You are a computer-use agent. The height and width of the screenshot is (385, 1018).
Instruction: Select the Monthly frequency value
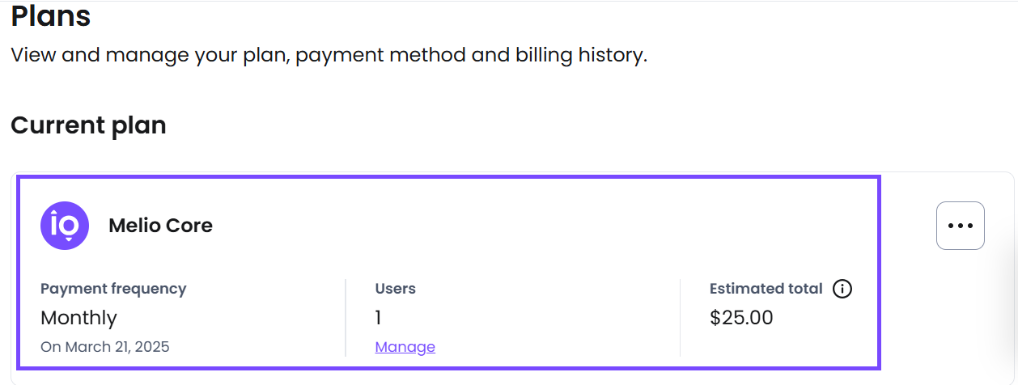[78, 318]
